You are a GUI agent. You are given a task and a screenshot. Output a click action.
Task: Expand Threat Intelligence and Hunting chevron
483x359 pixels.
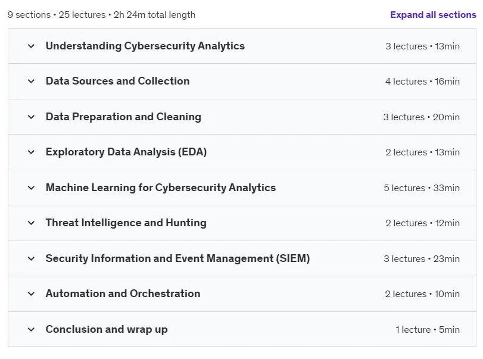pyautogui.click(x=31, y=223)
